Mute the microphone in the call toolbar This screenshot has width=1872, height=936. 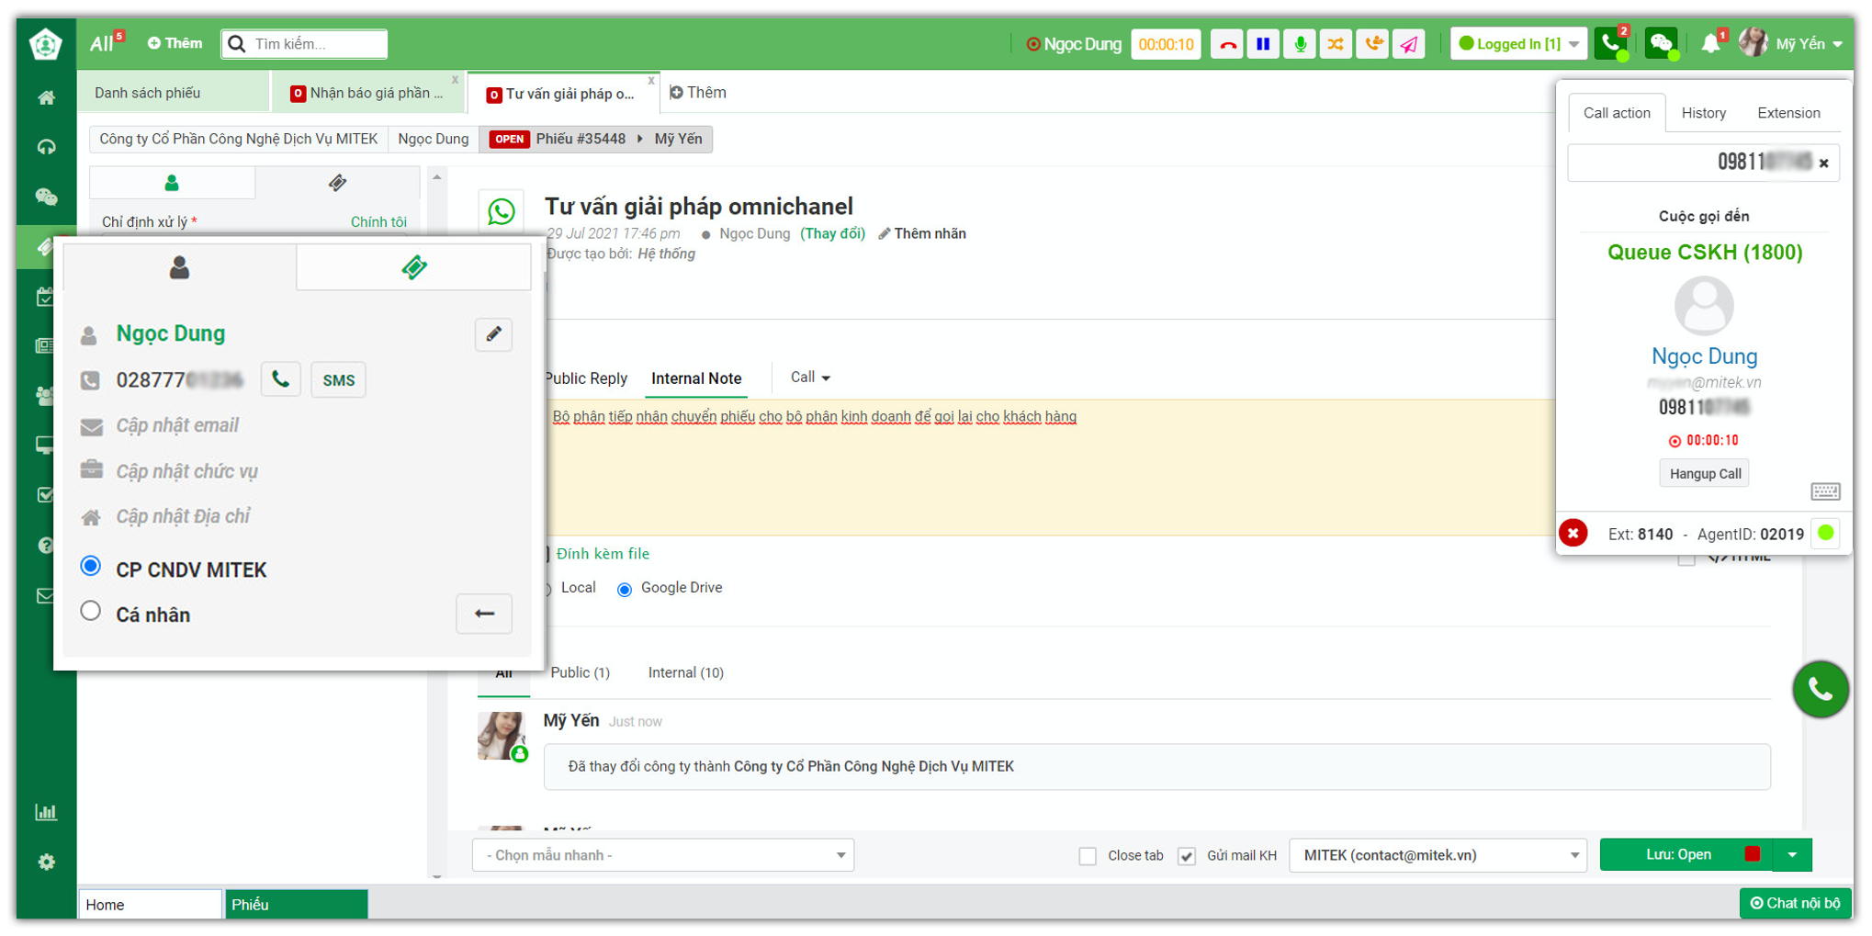1300,44
